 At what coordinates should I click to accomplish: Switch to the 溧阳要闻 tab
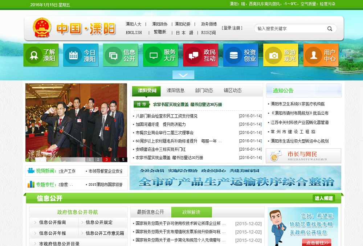[x=147, y=90]
